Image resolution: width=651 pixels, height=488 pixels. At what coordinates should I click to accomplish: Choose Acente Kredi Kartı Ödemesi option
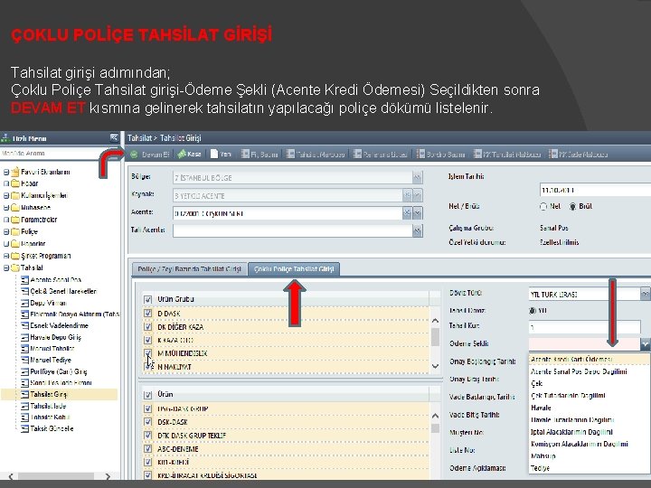590,360
